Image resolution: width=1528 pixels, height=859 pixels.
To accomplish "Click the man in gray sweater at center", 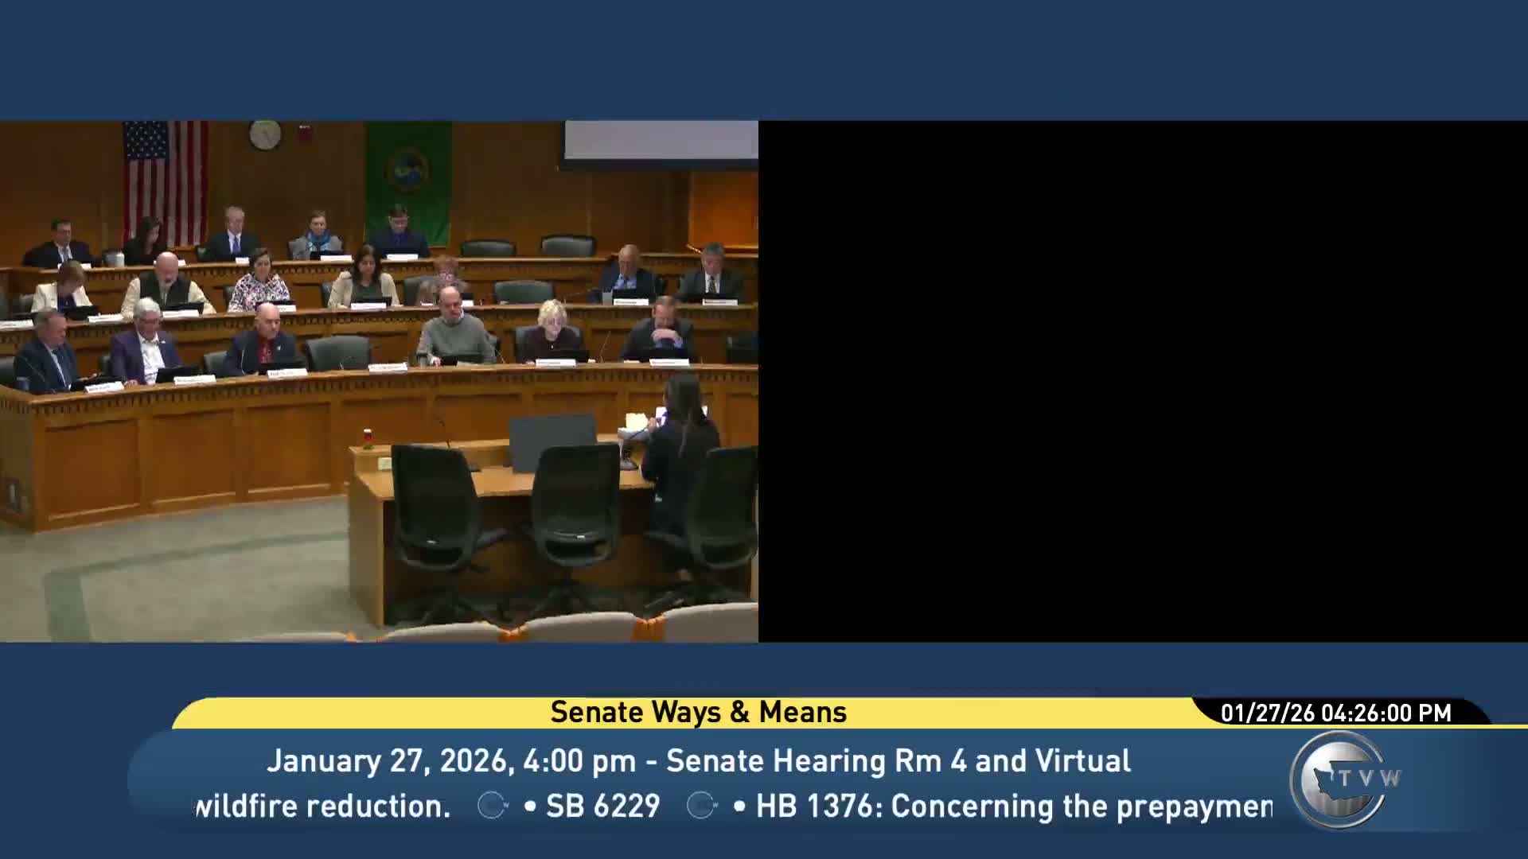I will [454, 332].
